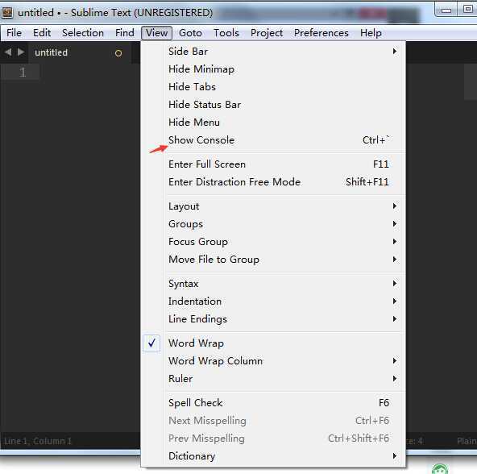Screen dimensions: 477x474
Task: Expand the Ruler submenu
Action: (x=273, y=378)
